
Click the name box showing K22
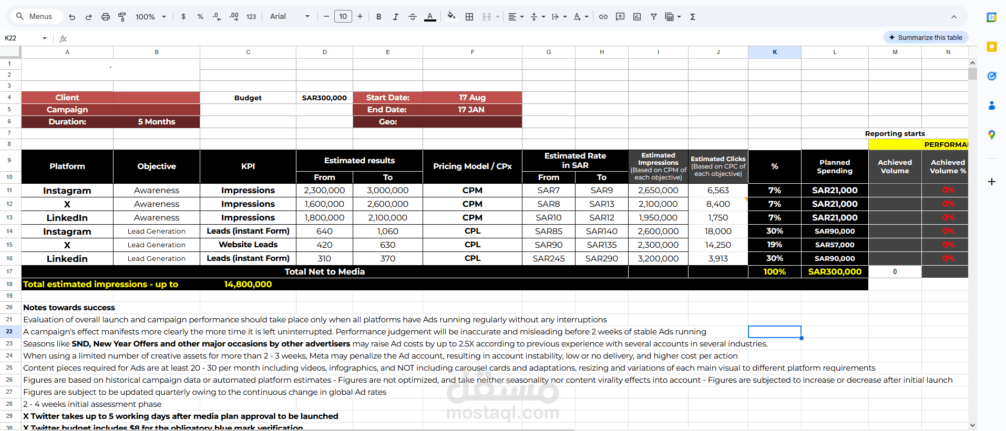coord(20,38)
